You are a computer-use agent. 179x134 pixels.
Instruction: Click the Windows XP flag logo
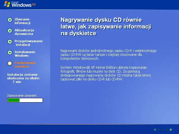(7, 4)
